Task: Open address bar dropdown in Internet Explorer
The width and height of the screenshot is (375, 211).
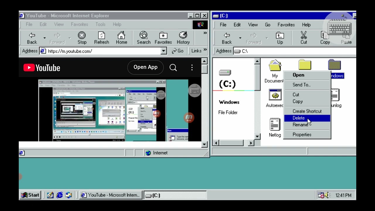Action: pos(164,51)
